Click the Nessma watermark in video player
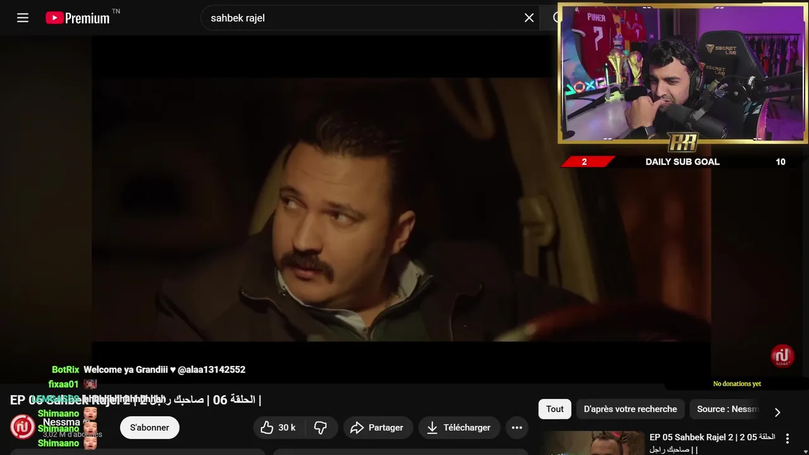809x455 pixels. coord(782,356)
